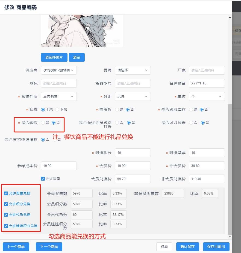Click the 会员积分数 input field
The height and width of the screenshot is (253, 241).
(x=82, y=204)
